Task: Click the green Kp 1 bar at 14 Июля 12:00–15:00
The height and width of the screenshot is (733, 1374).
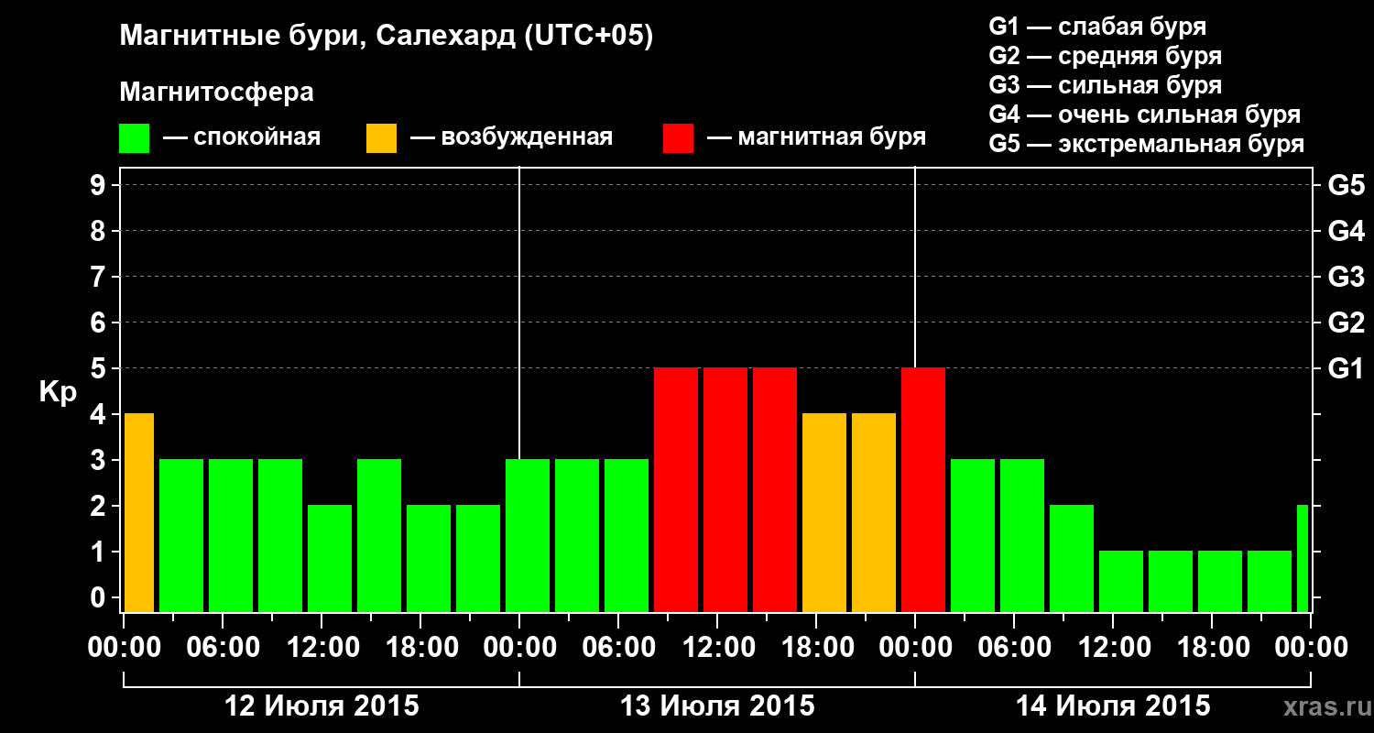Action: (x=1121, y=581)
